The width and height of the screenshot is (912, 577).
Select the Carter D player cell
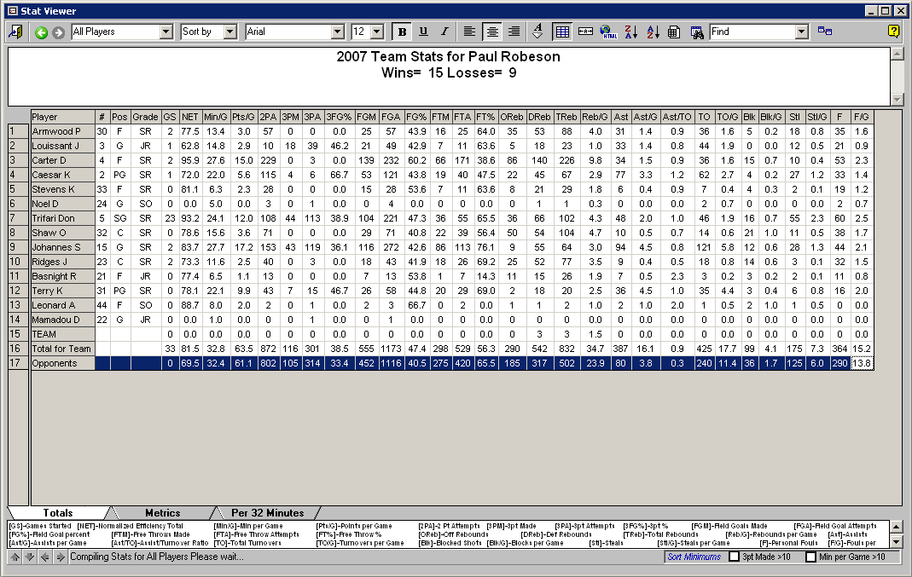[x=63, y=160]
